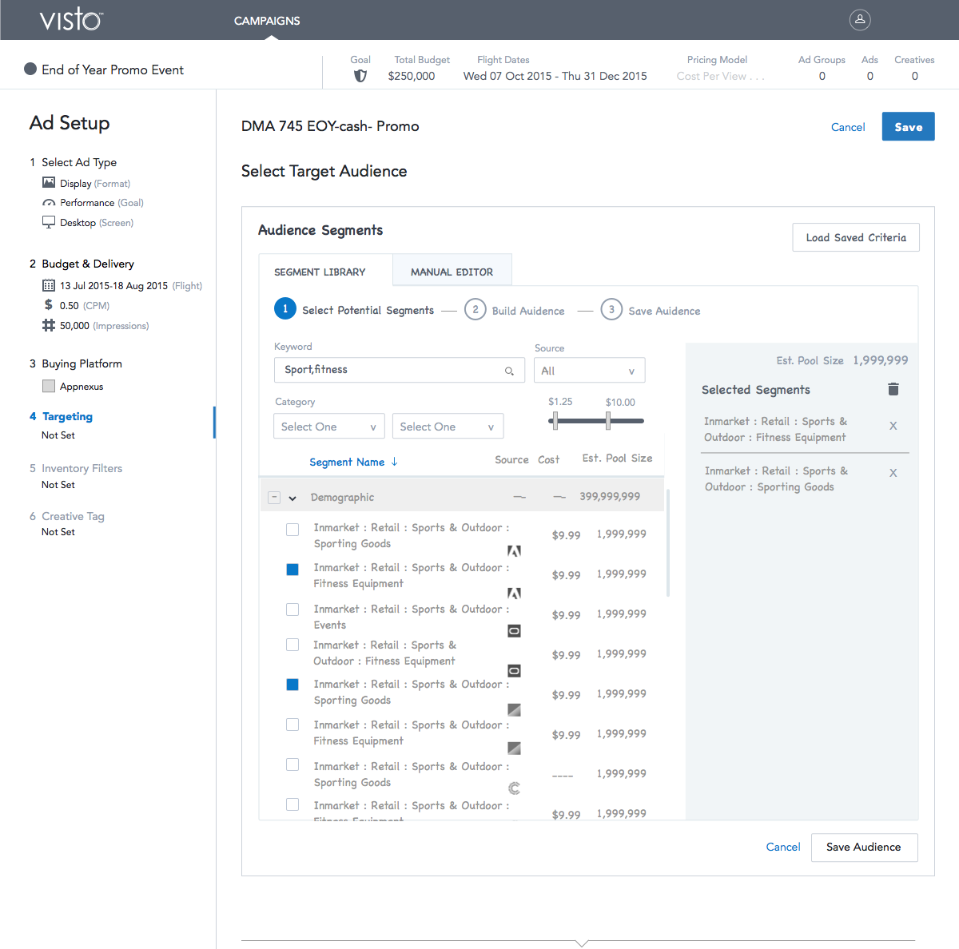959x949 pixels.
Task: Toggle the Appnexus buying platform checkbox
Action: tap(49, 387)
